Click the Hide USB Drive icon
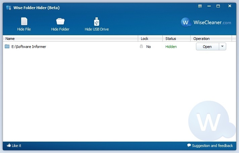Viewport: 239px width, 153px height. tap(96, 21)
